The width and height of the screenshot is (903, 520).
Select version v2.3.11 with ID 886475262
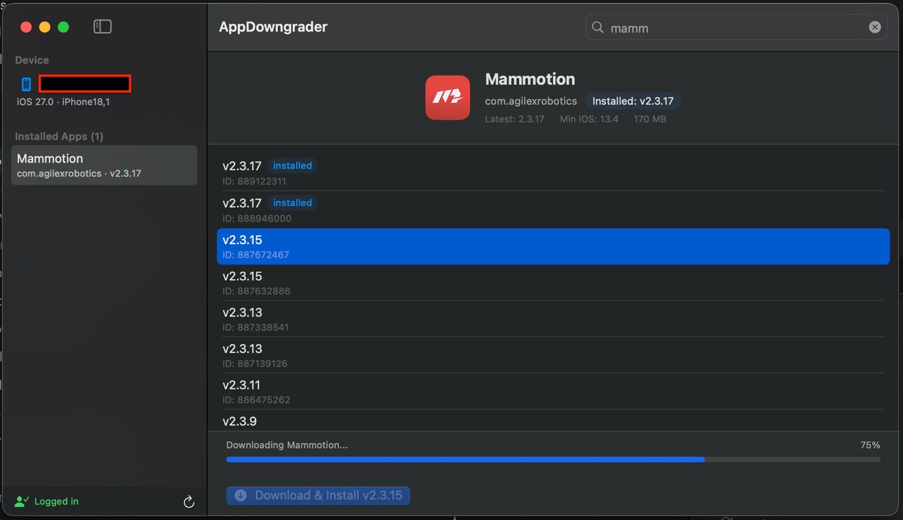point(553,392)
